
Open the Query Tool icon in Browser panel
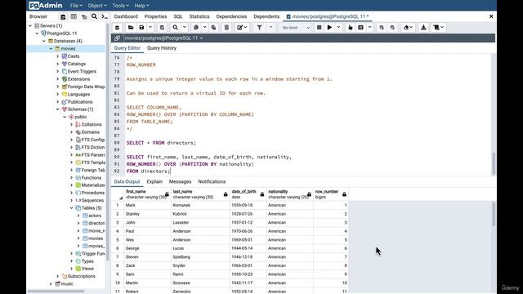point(63,16)
